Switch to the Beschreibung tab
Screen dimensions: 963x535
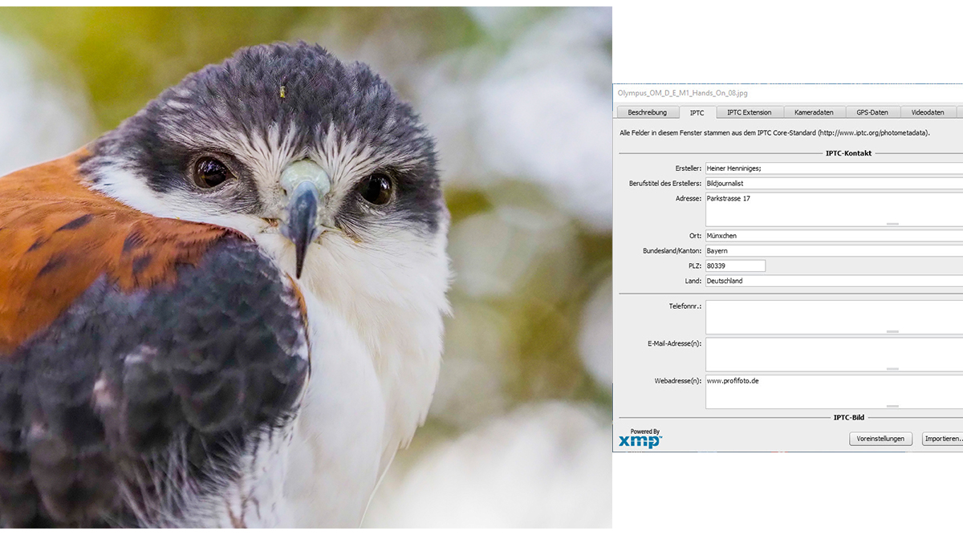point(647,112)
